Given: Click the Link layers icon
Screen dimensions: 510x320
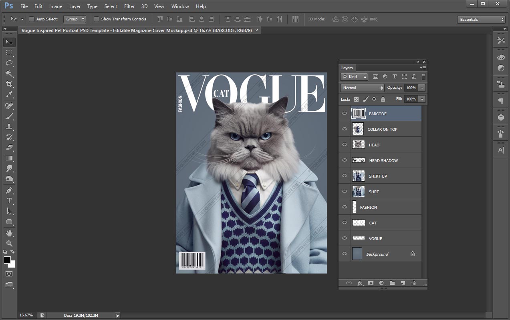Looking at the screenshot, I should coord(349,283).
